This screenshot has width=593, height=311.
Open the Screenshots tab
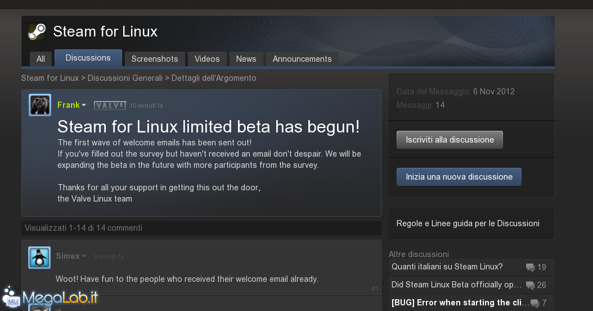(155, 59)
